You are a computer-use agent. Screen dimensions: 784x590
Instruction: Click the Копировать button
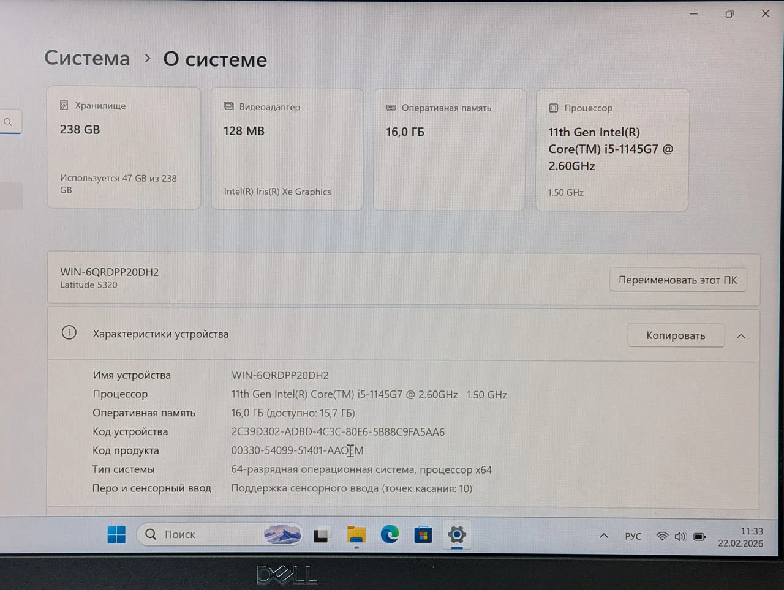coord(676,335)
